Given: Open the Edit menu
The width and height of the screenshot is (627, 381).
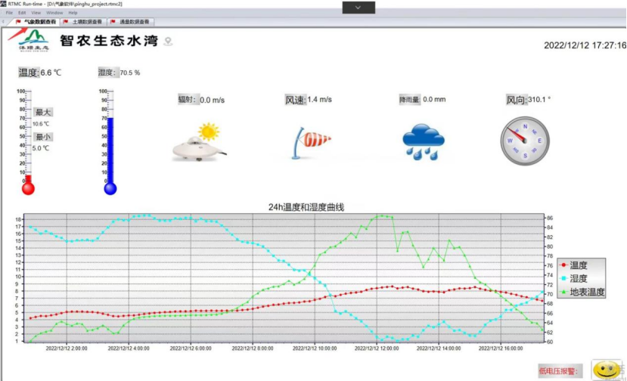Looking at the screenshot, I should pyautogui.click(x=22, y=13).
